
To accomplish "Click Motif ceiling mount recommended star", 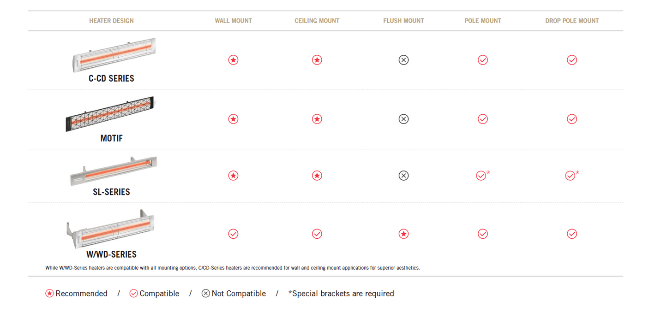I will pyautogui.click(x=317, y=119).
